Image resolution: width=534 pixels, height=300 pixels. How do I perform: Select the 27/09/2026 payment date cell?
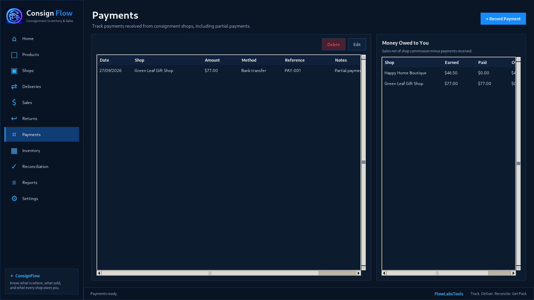click(x=110, y=71)
